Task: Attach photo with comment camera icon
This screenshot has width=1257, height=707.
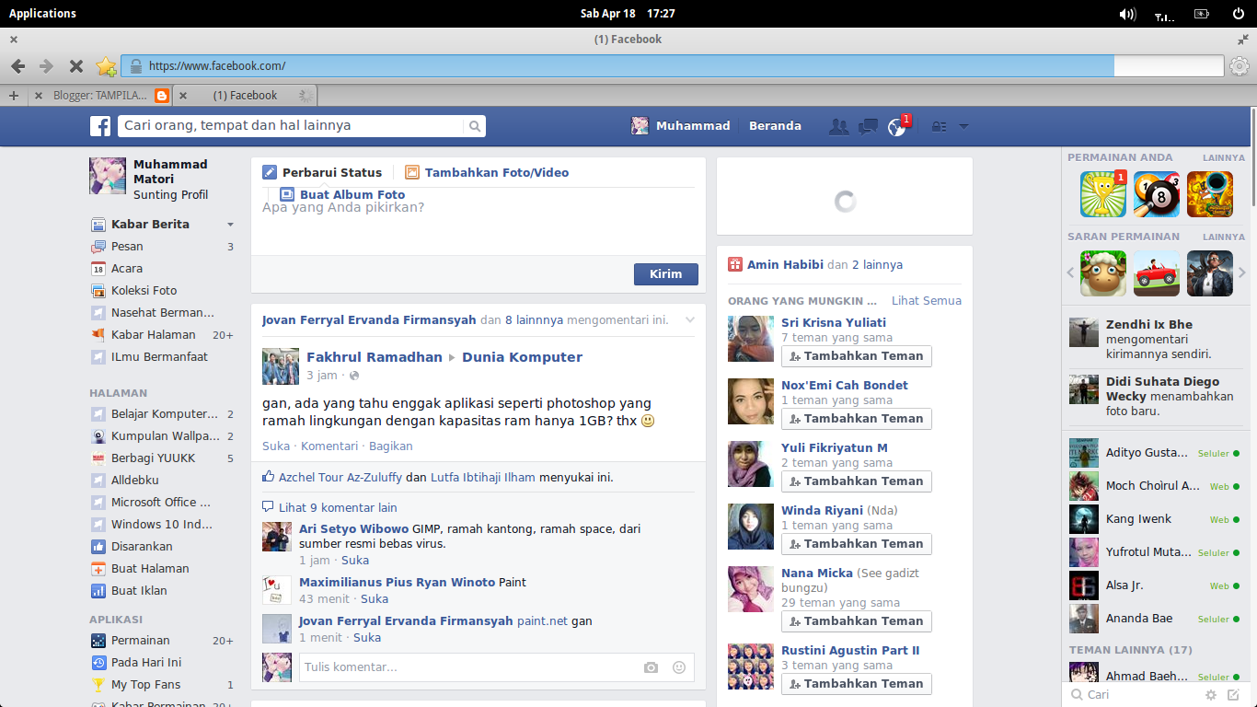Action: point(652,667)
